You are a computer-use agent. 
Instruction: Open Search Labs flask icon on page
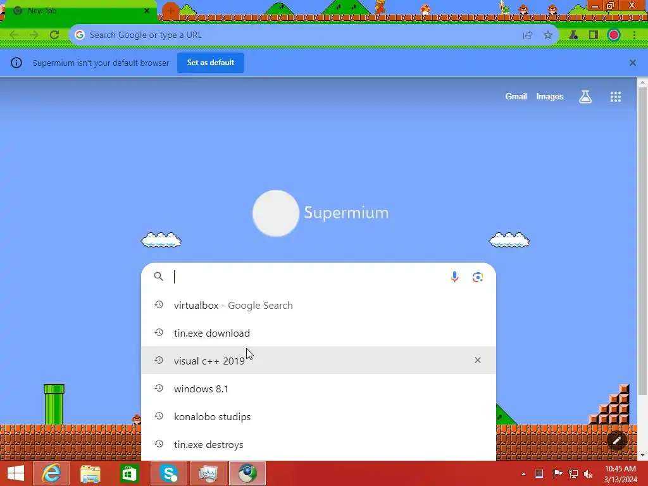click(x=585, y=97)
